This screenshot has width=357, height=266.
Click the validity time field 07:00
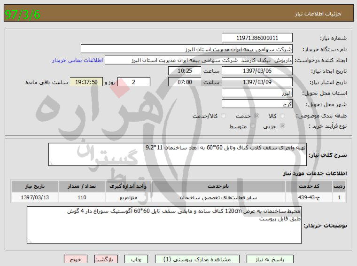(x=185, y=82)
